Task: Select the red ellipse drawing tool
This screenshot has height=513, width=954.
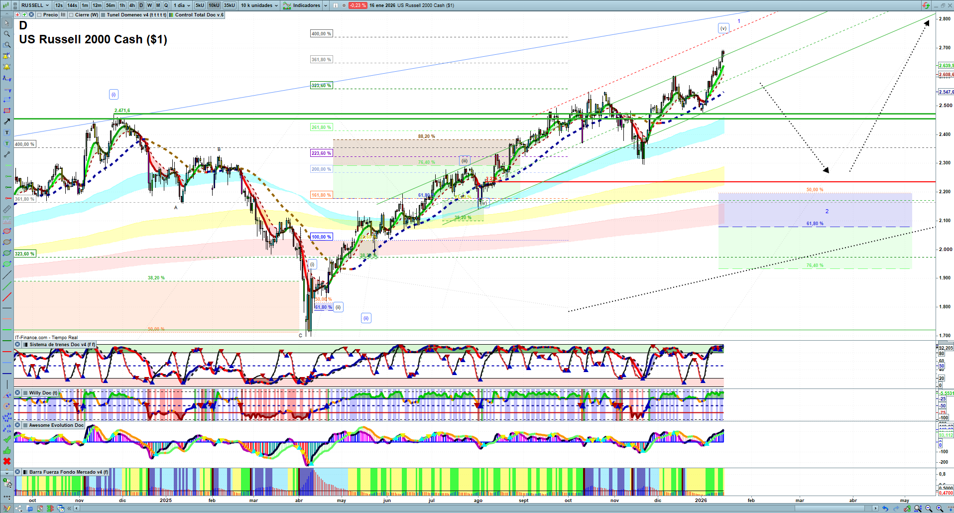Action: coord(7,231)
